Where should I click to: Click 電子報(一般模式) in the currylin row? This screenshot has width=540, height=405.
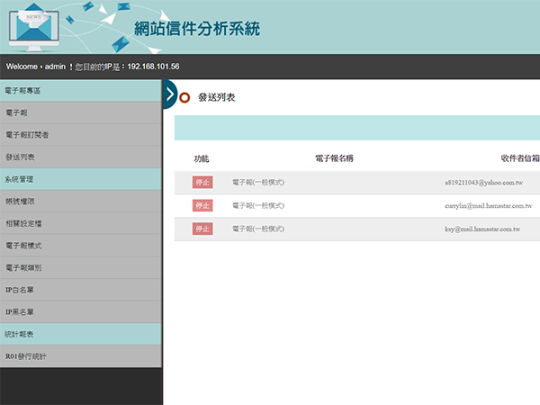click(x=258, y=205)
